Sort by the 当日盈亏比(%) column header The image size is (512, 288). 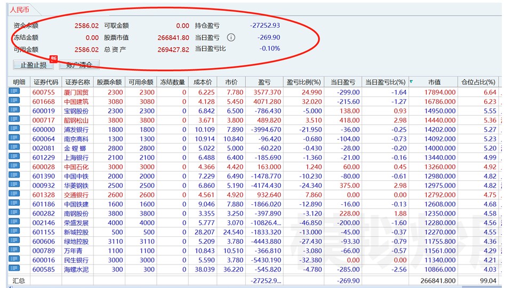click(385, 82)
